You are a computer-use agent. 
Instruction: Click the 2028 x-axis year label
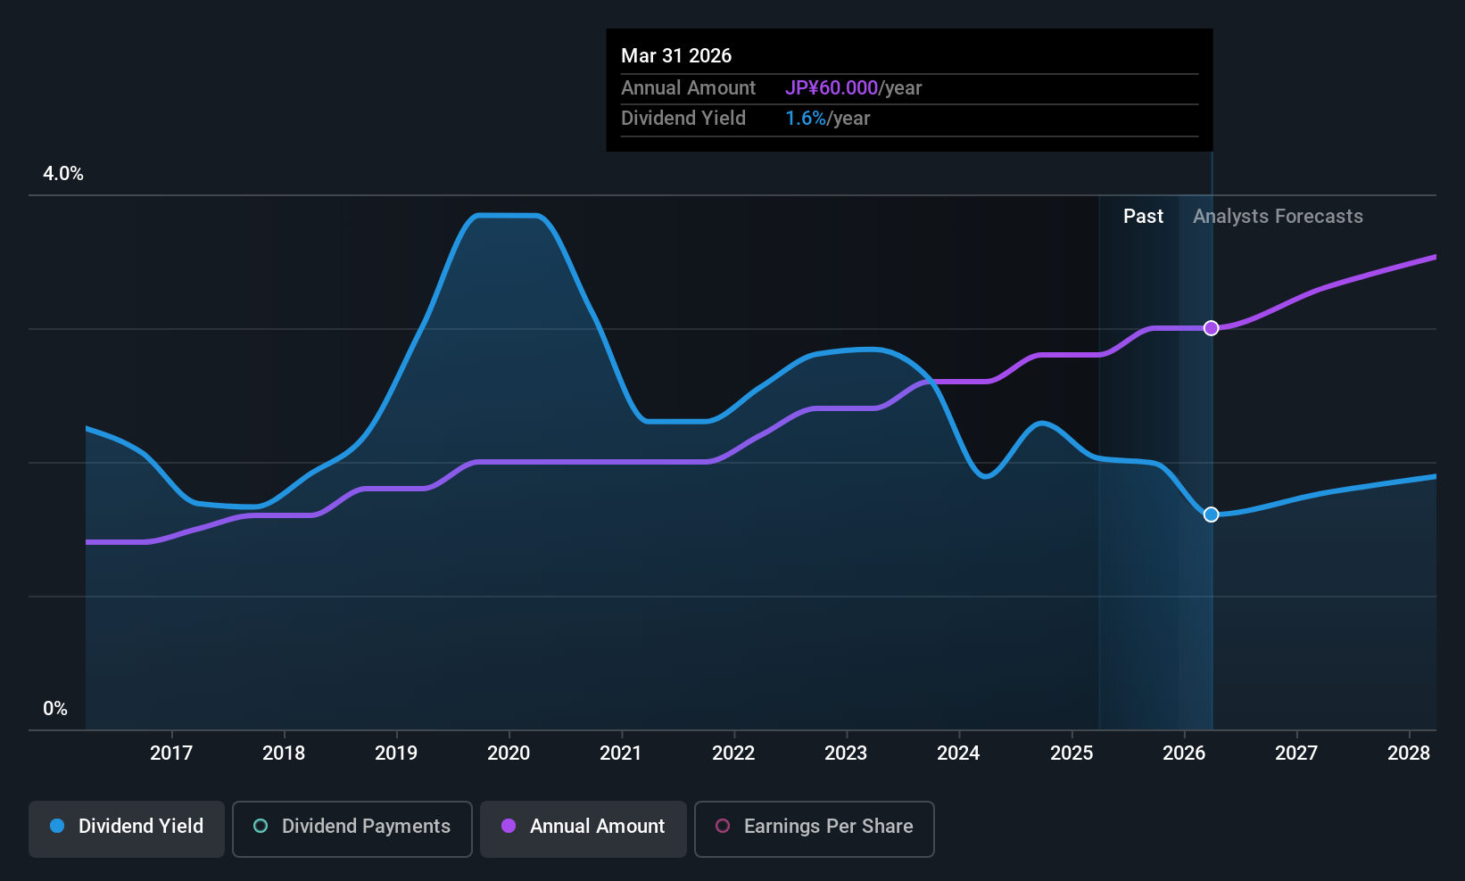coord(1409,753)
